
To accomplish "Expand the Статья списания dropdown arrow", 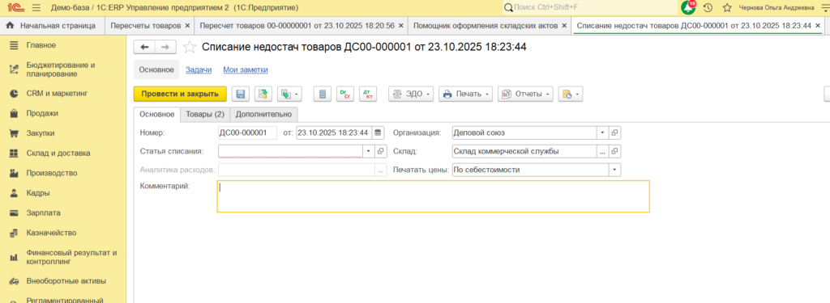I will [x=369, y=151].
